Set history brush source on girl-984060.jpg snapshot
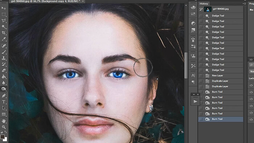Image resolution: width=254 pixels, height=143 pixels. click(201, 9)
